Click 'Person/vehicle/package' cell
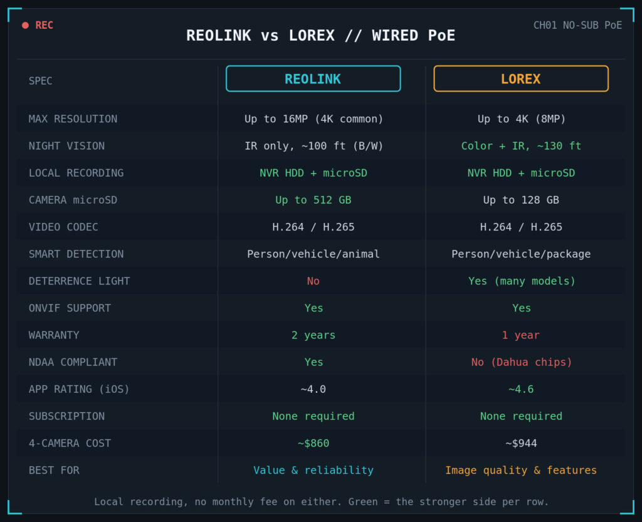Viewport: 642px width, 522px height. (521, 254)
